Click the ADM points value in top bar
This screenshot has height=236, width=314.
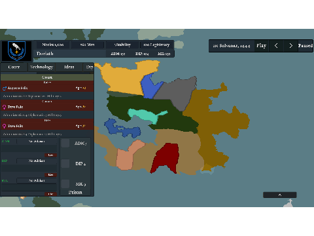point(118,54)
